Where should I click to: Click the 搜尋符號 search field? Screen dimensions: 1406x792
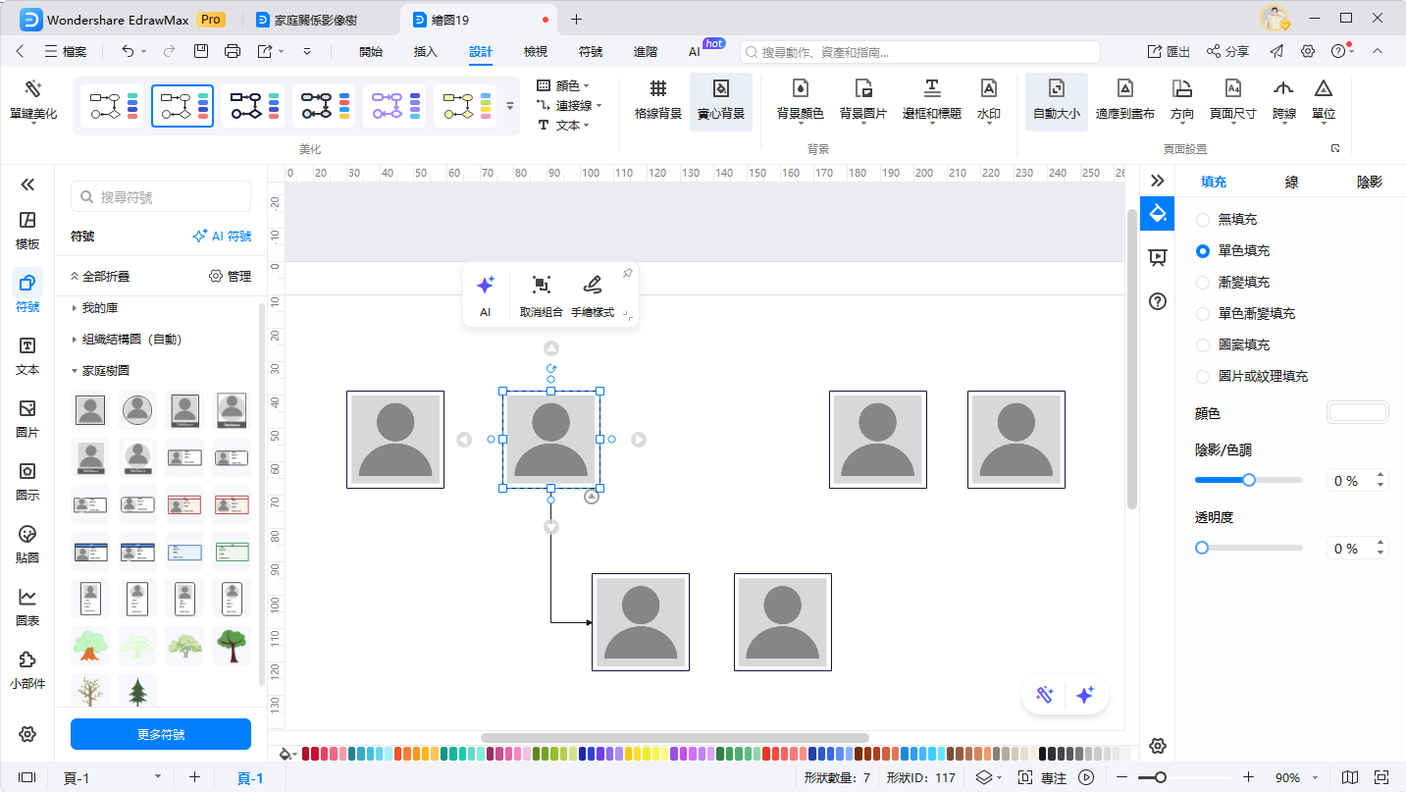coord(161,197)
